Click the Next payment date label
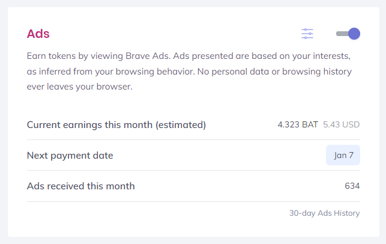Image resolution: width=386 pixels, height=244 pixels. pos(70,156)
